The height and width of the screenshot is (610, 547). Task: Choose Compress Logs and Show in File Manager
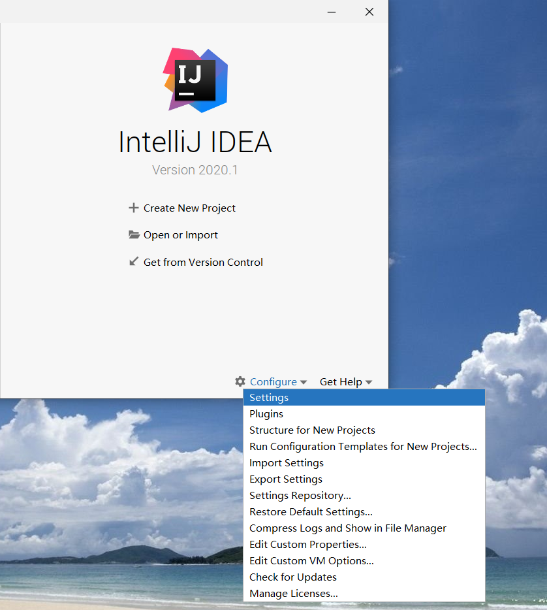pos(364,528)
